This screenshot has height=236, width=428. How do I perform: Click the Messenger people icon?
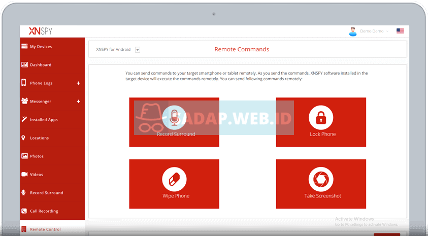[x=24, y=100]
